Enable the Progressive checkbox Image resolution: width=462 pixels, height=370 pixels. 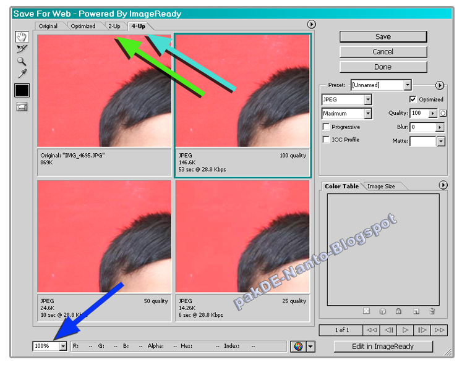coord(326,127)
